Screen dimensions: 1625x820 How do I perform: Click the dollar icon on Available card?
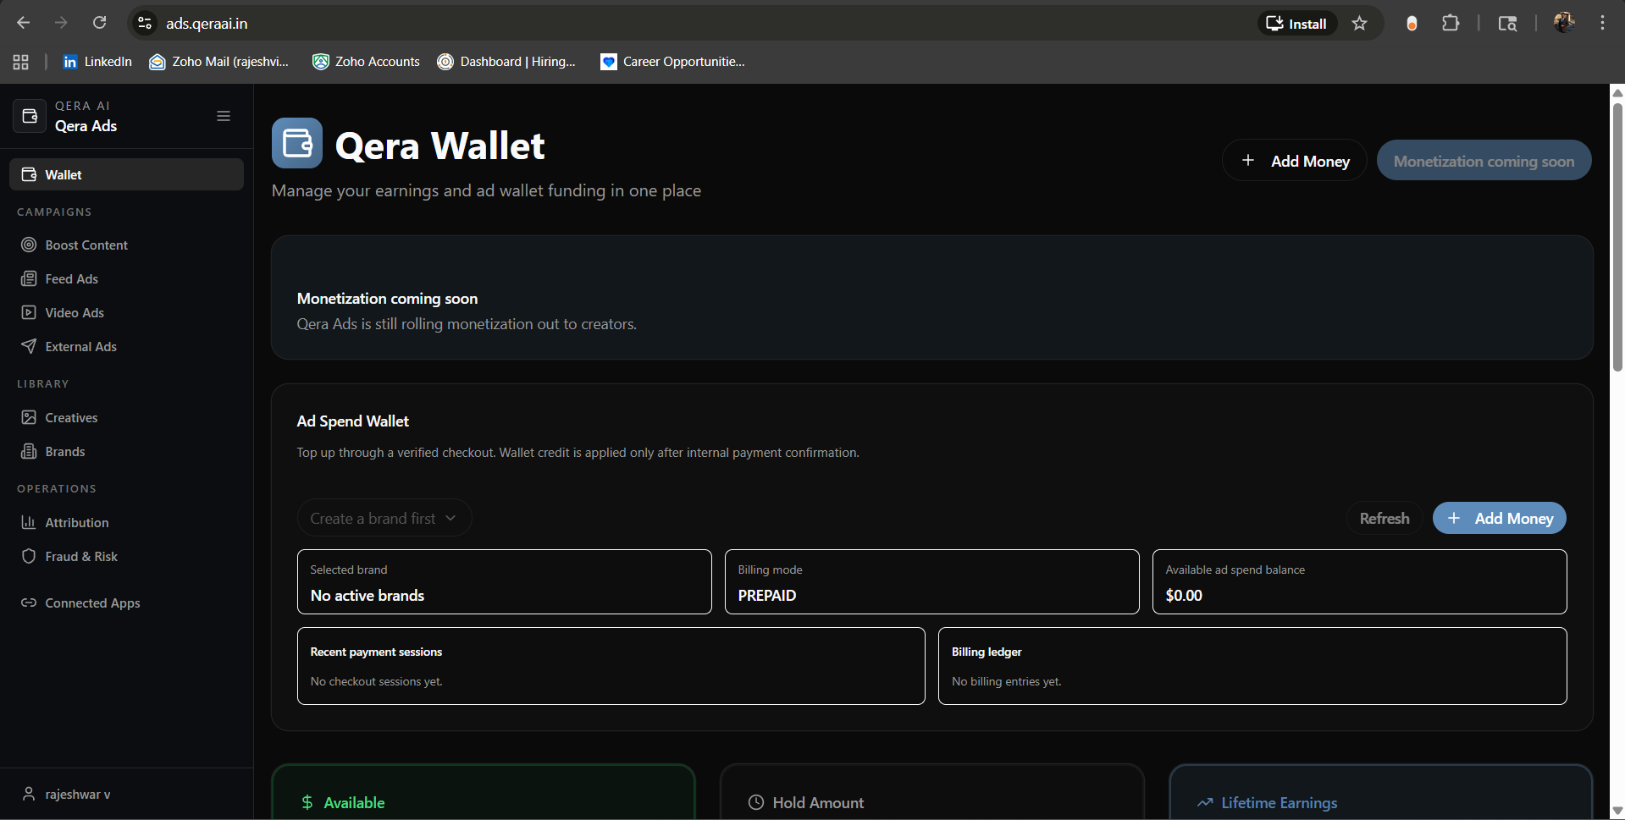[307, 802]
